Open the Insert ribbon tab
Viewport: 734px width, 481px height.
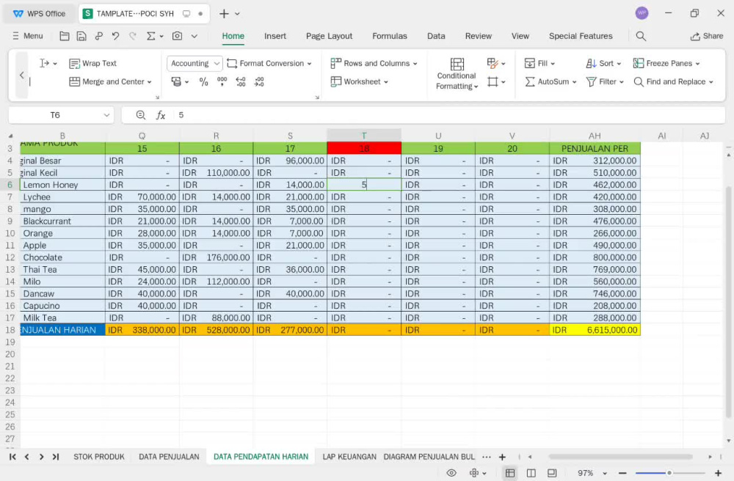[x=275, y=36]
